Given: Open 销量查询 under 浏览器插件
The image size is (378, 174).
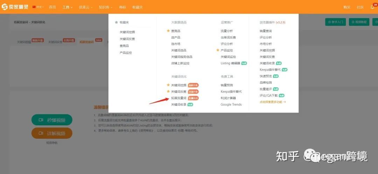Looking at the screenshot, I should click(x=266, y=31).
